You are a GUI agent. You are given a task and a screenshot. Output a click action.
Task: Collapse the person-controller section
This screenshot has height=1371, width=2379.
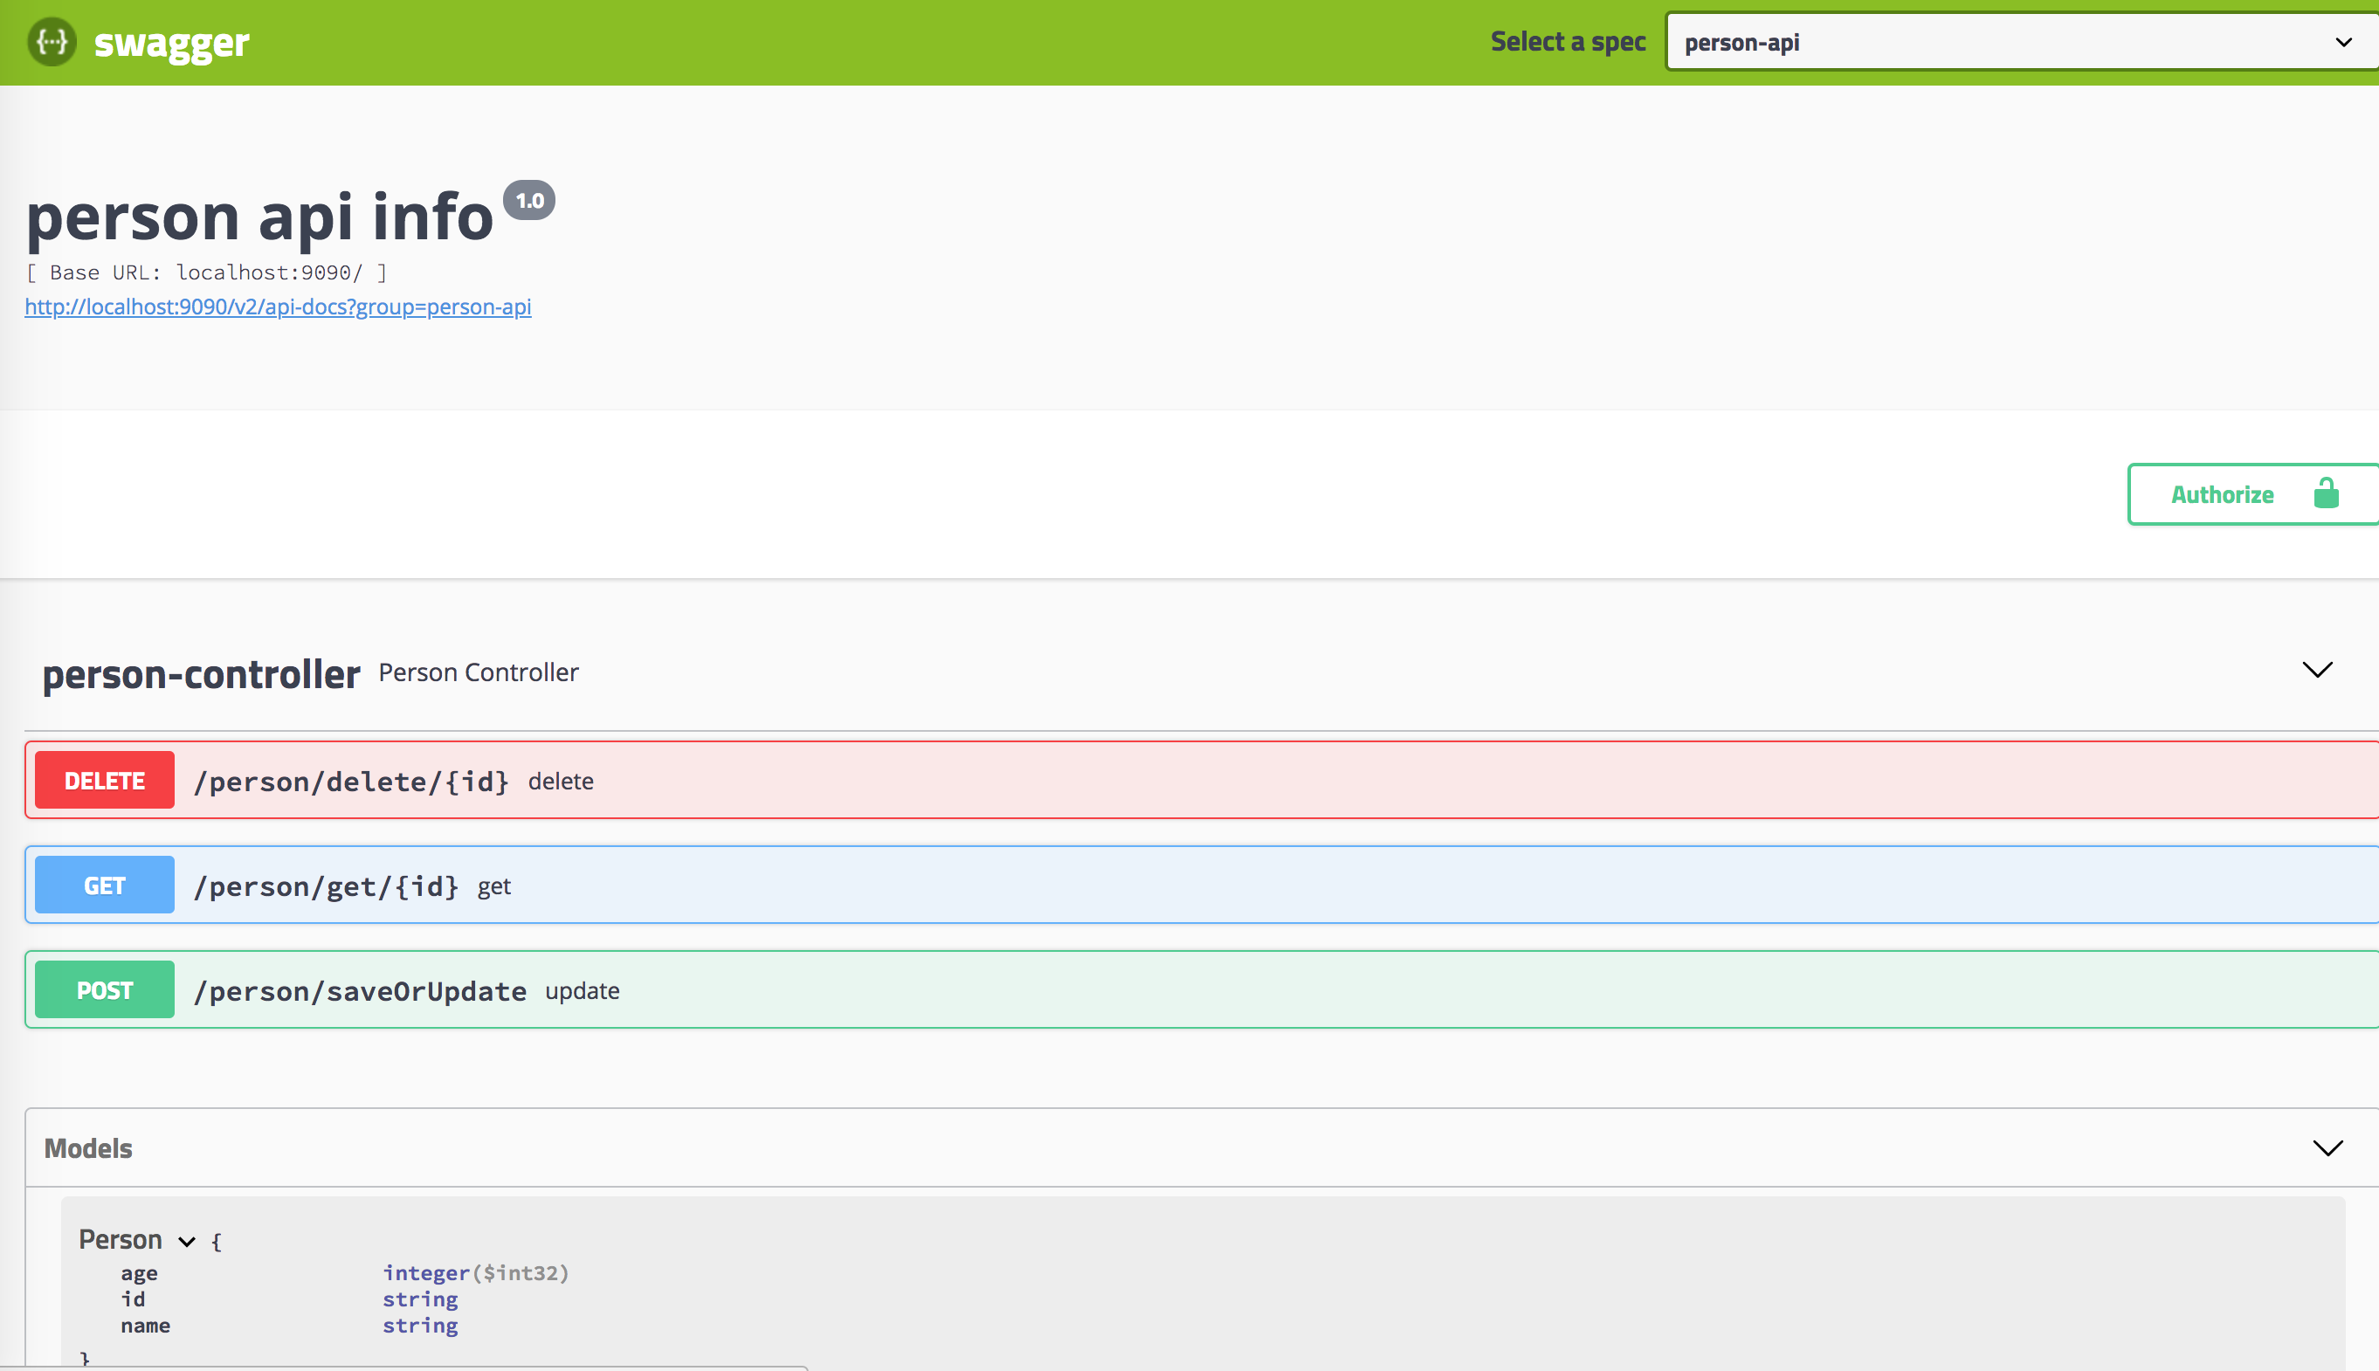click(x=2317, y=670)
